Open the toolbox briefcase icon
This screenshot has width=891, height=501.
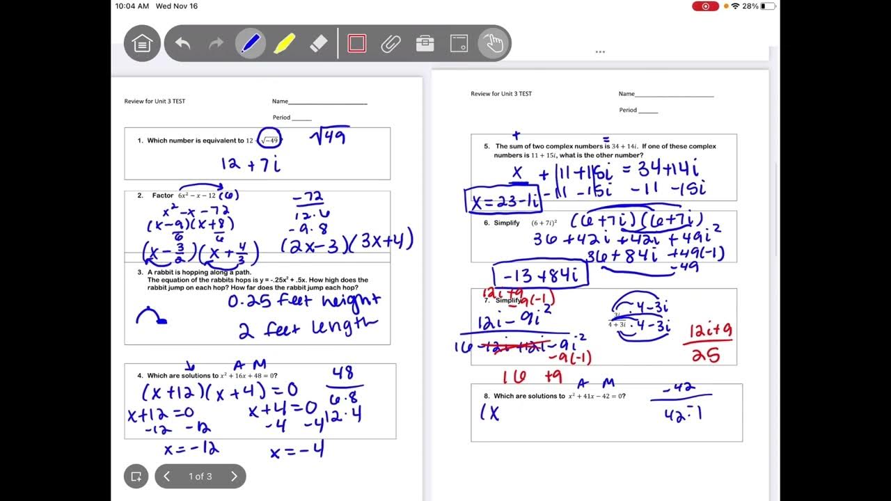pyautogui.click(x=425, y=44)
